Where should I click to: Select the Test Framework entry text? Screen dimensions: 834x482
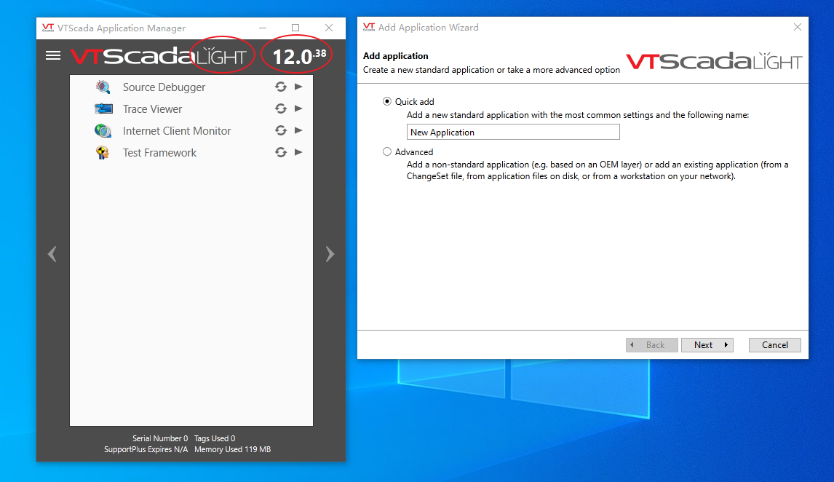(x=159, y=153)
